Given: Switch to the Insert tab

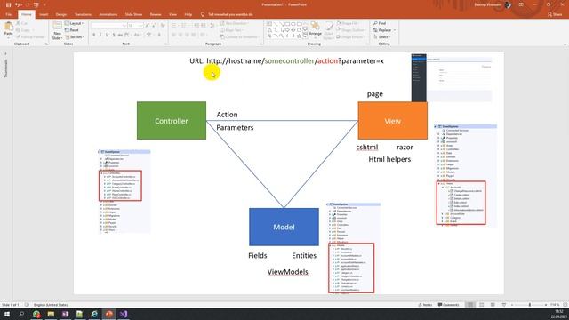Looking at the screenshot, I should click(x=44, y=14).
